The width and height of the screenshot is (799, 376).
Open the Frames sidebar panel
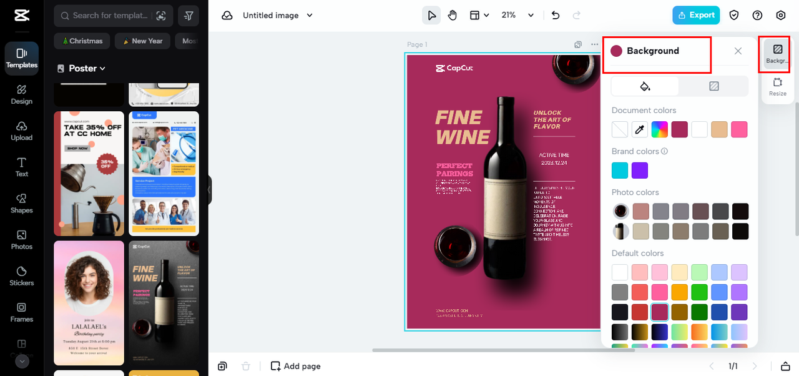click(x=22, y=312)
